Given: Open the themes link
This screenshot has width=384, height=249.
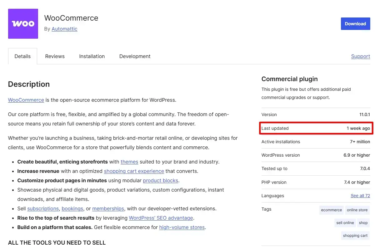Looking at the screenshot, I should coord(129,162).
